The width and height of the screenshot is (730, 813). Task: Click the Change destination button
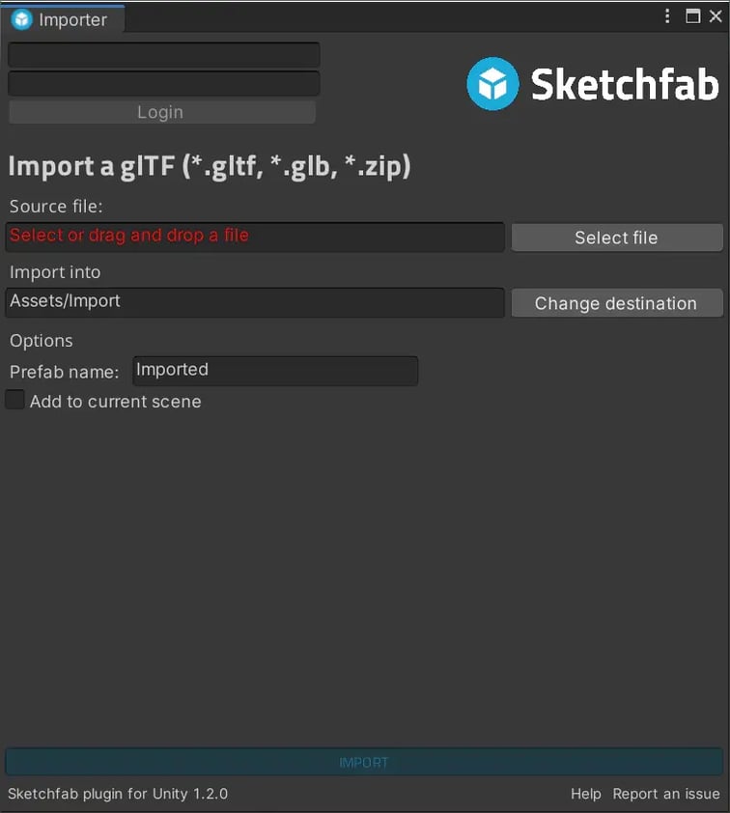coord(616,302)
